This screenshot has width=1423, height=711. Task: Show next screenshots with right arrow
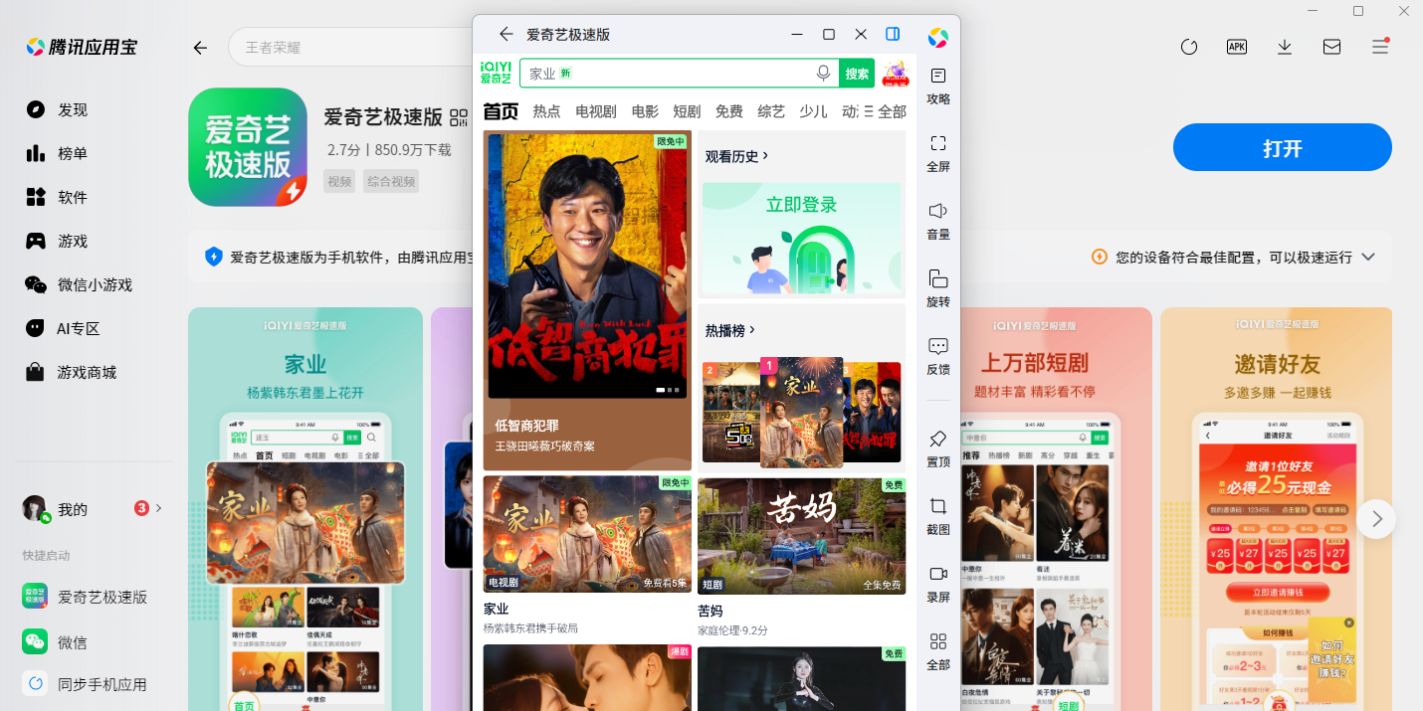click(x=1376, y=518)
